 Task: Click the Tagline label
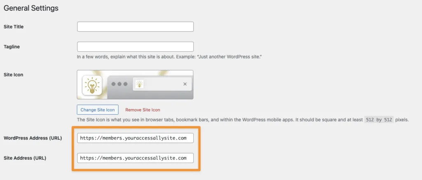12,47
